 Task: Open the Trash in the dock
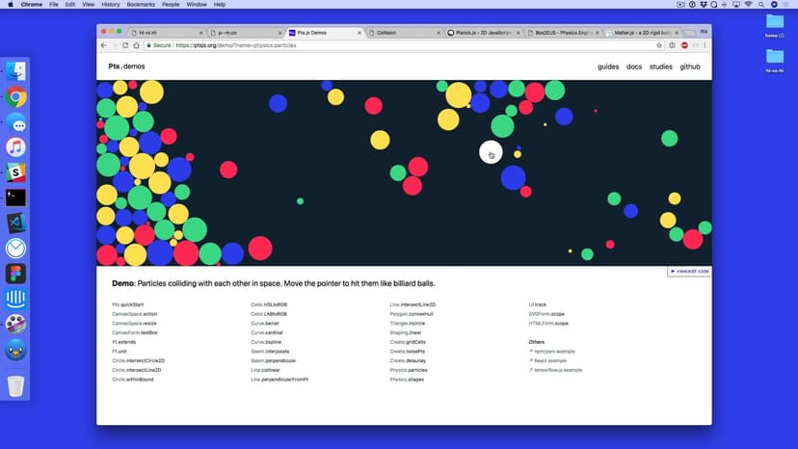tap(15, 386)
